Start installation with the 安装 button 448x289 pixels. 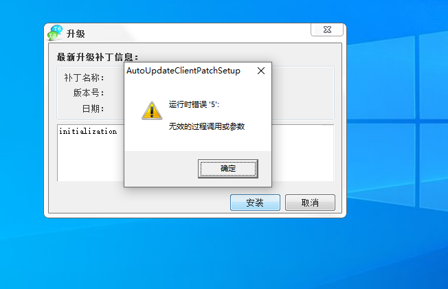click(x=255, y=203)
